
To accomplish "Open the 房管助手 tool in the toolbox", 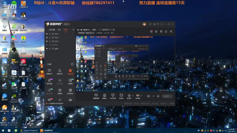I will click(60, 72).
